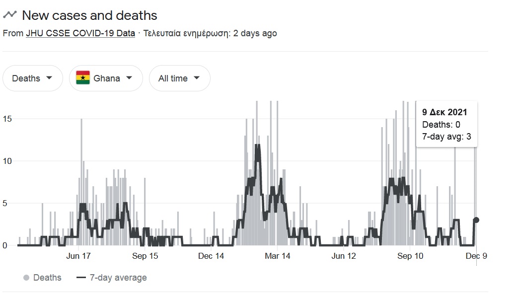Select the Jun 17 date axis label
The image size is (519, 297).
pos(78,256)
